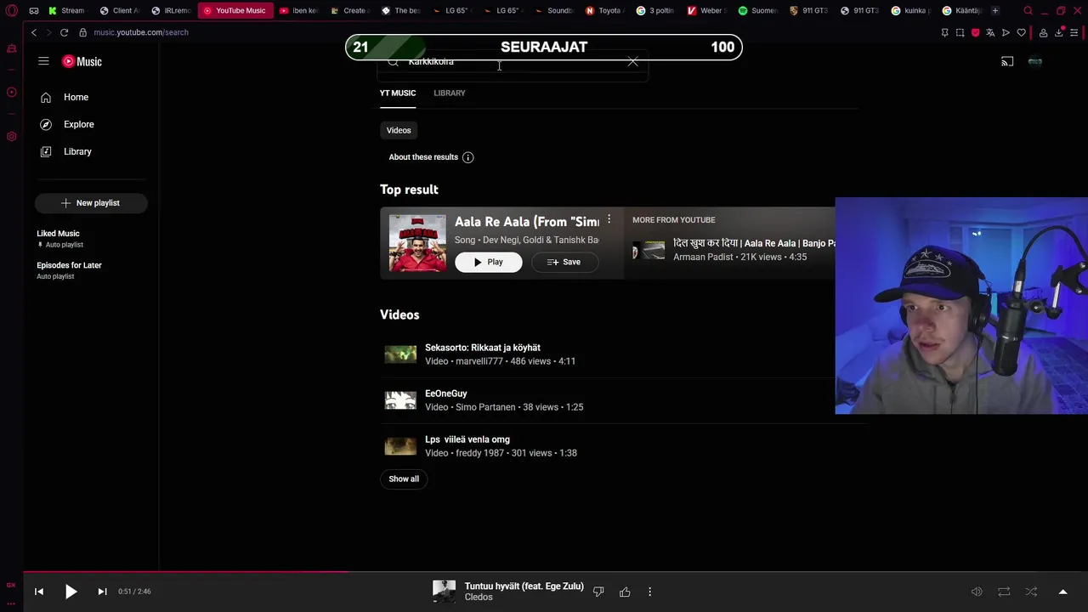Show all video results
Viewport: 1088px width, 612px height.
point(404,479)
